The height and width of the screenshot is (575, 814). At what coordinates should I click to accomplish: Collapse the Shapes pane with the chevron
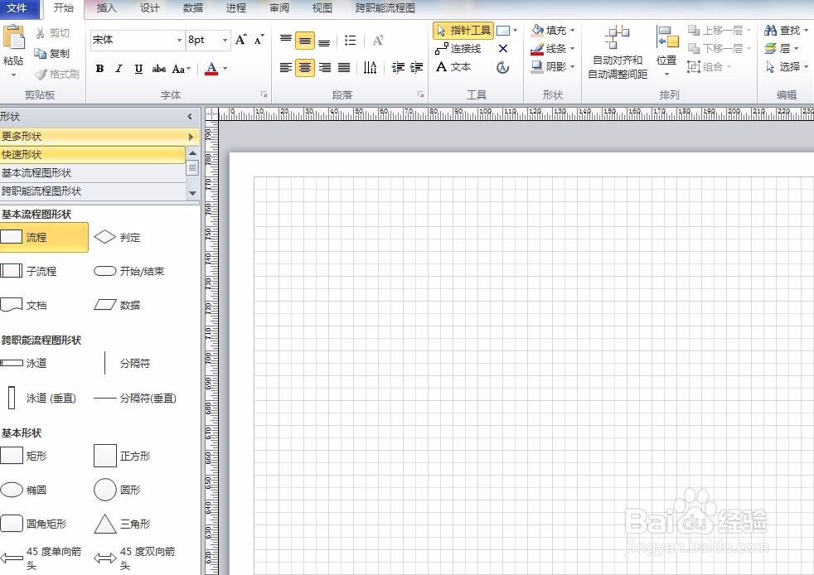pos(190,117)
